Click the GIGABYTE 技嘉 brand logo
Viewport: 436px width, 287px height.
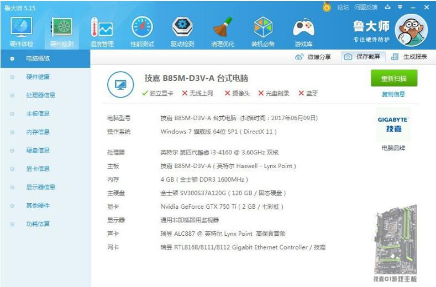click(393, 124)
